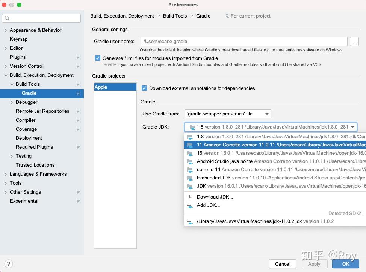Click the shared-settings icon next to Plugins

79,57
